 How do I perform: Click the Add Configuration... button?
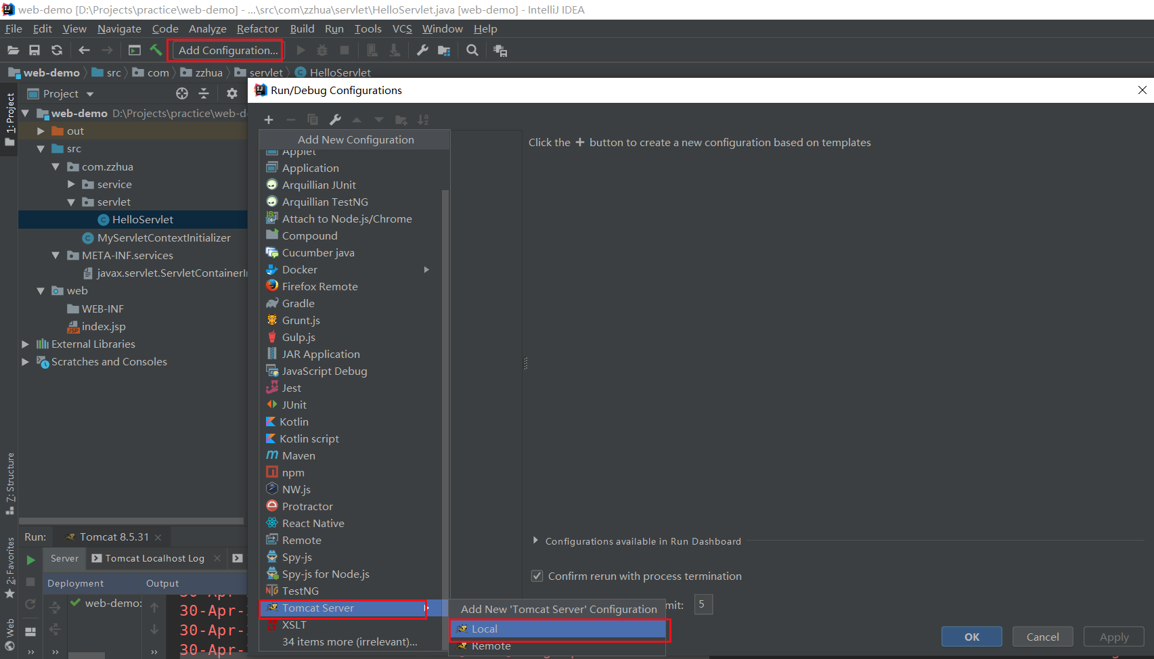pyautogui.click(x=228, y=50)
